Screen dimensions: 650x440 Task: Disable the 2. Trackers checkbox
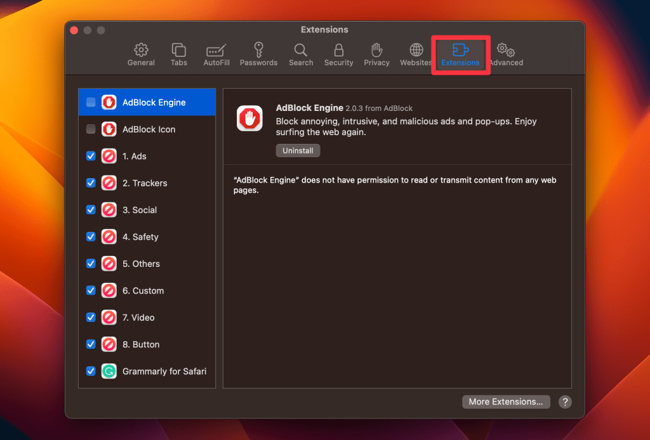tap(91, 183)
